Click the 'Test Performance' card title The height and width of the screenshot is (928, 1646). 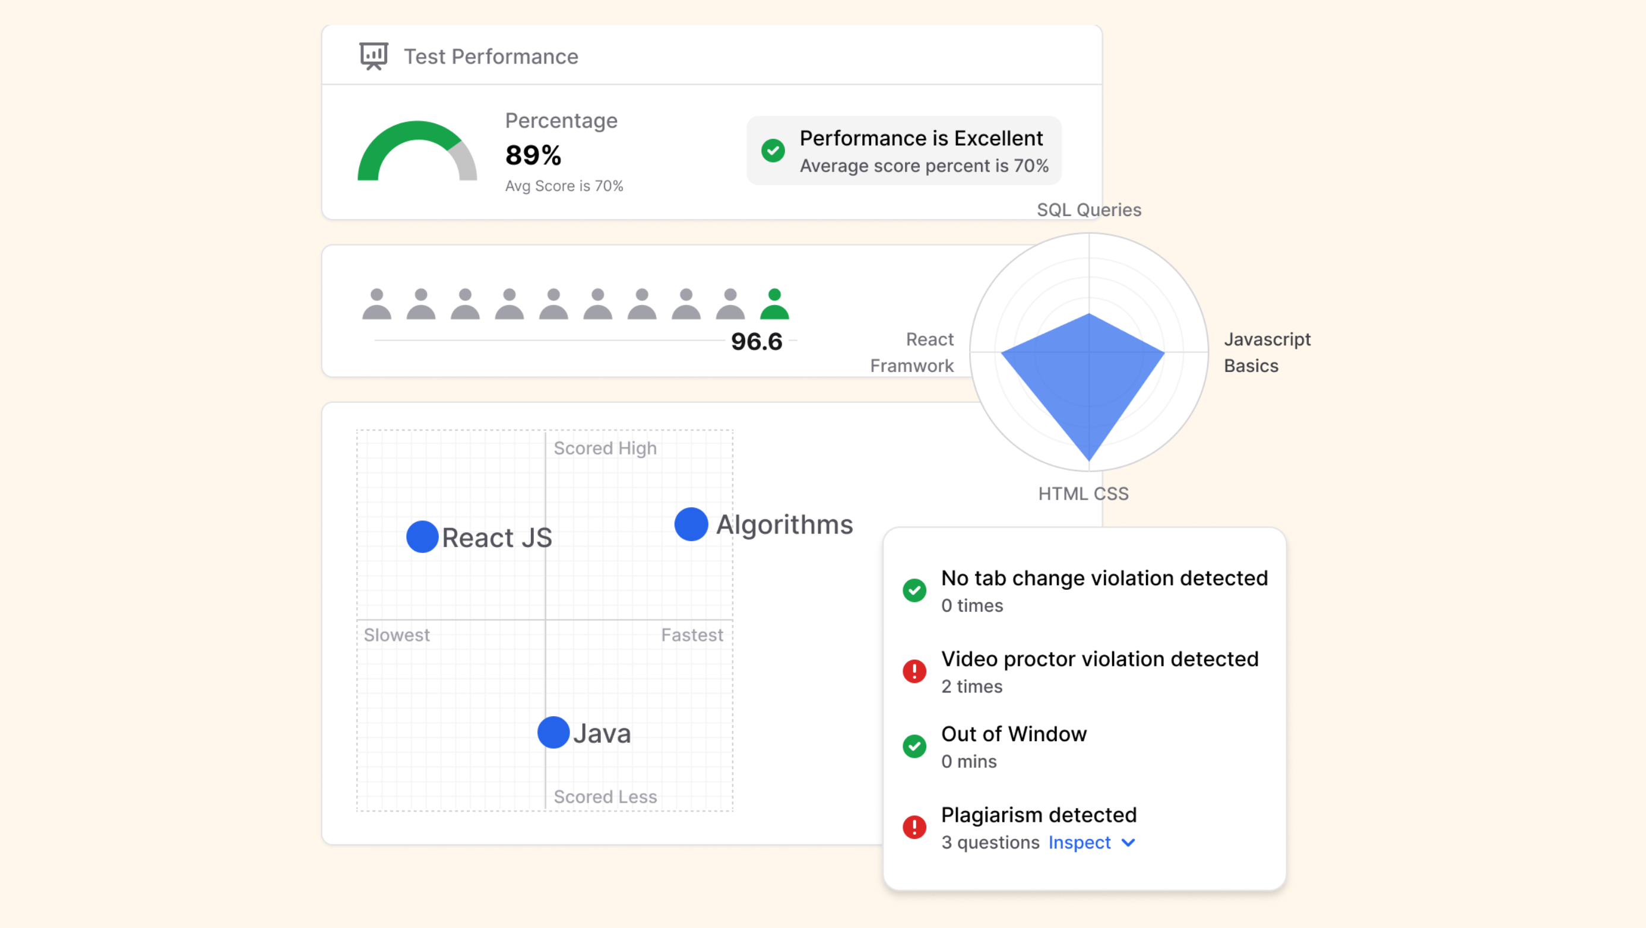490,56
